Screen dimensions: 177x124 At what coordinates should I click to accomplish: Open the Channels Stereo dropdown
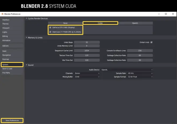(x=87, y=73)
